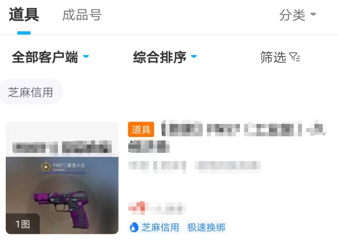The width and height of the screenshot is (338, 245).
Task: Click the blue arrow beside 综合排序
Action: point(194,57)
